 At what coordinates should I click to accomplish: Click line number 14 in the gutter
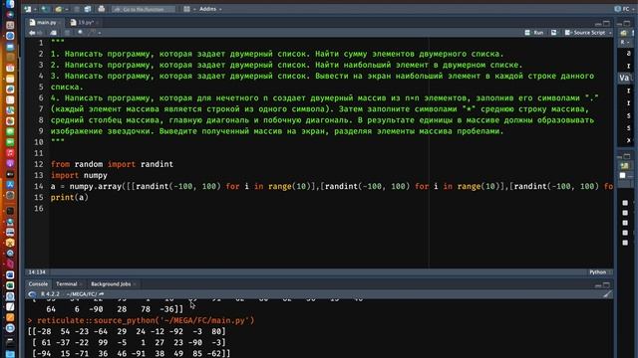[x=39, y=186]
